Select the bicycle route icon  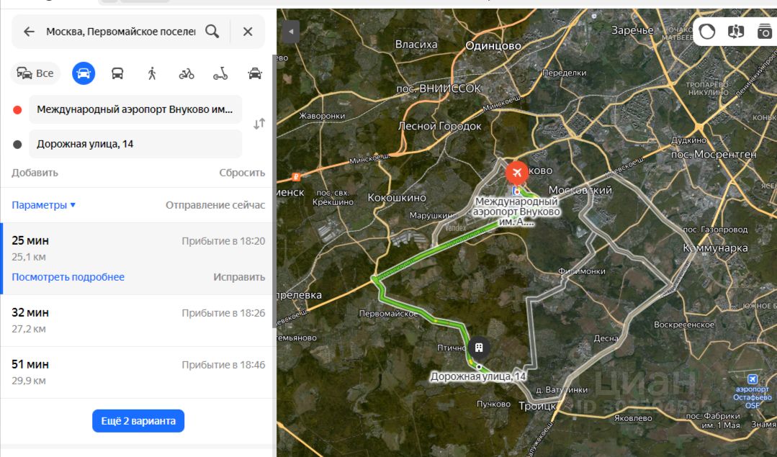[x=187, y=74]
